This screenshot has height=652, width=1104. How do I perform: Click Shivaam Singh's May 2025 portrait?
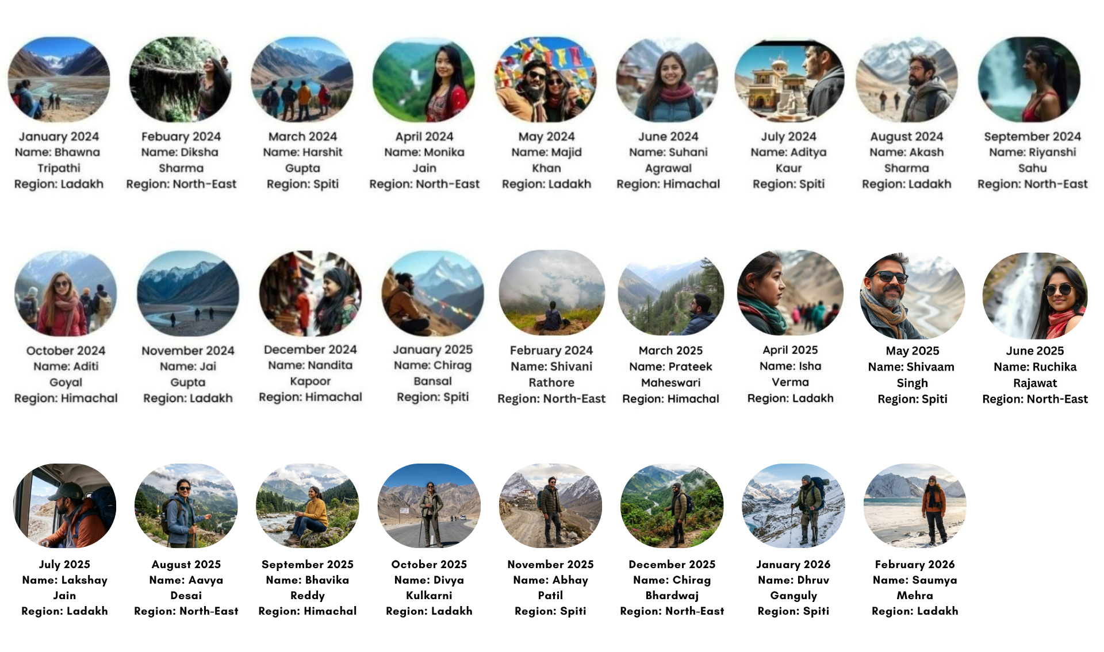[x=913, y=296]
